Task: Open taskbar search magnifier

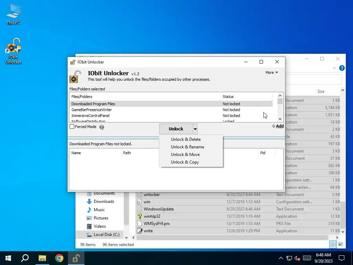Action: 25,258
